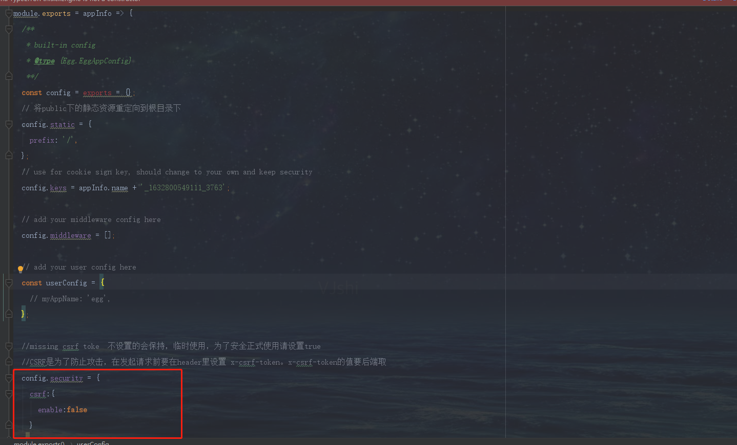Click the security property in config.security
The width and height of the screenshot is (737, 445).
click(67, 378)
